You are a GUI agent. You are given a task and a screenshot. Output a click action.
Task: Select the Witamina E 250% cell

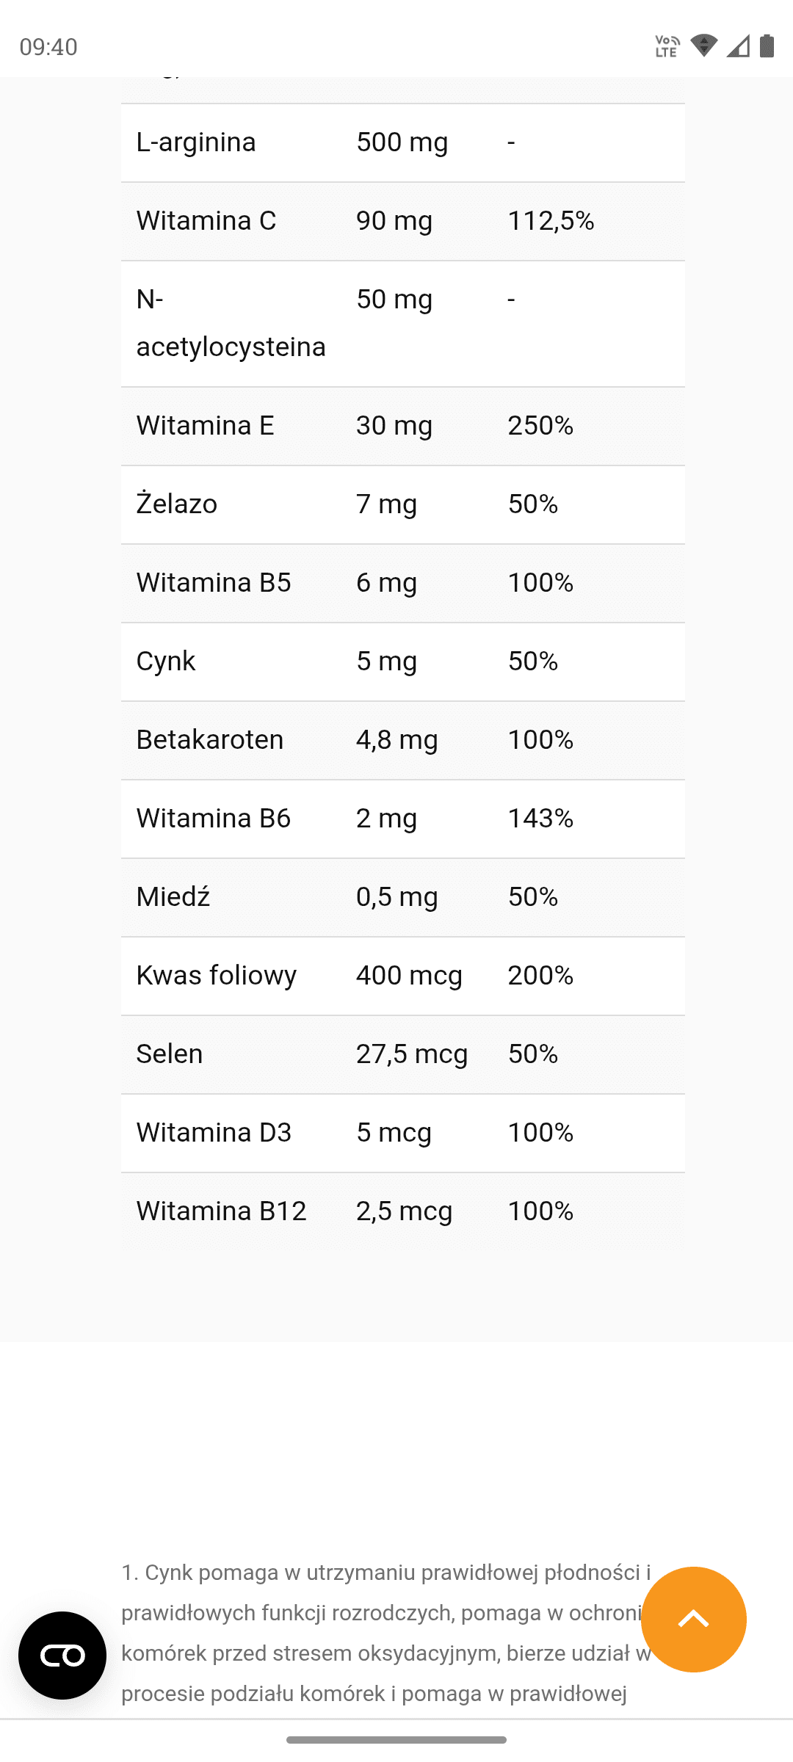(x=540, y=425)
